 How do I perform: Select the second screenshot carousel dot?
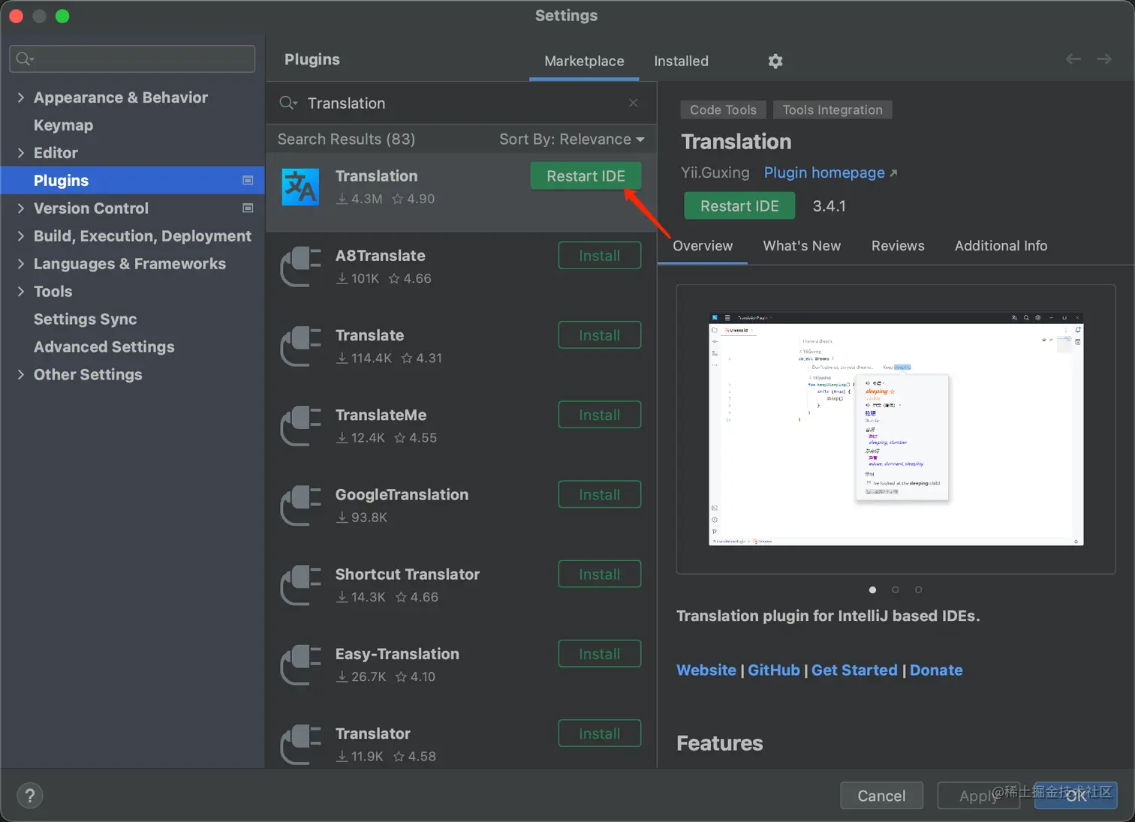pyautogui.click(x=896, y=589)
